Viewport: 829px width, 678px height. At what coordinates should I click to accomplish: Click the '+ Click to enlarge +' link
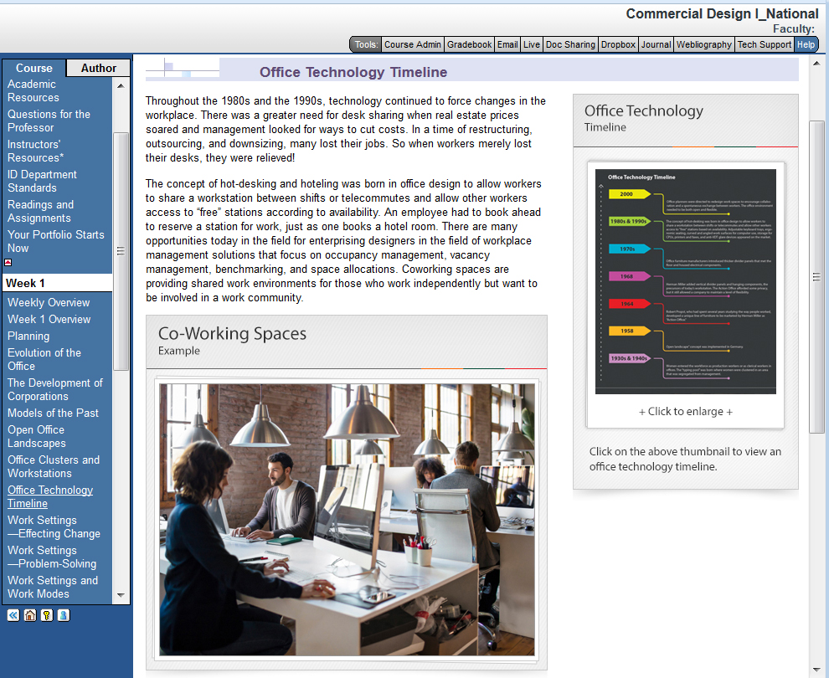pos(685,412)
